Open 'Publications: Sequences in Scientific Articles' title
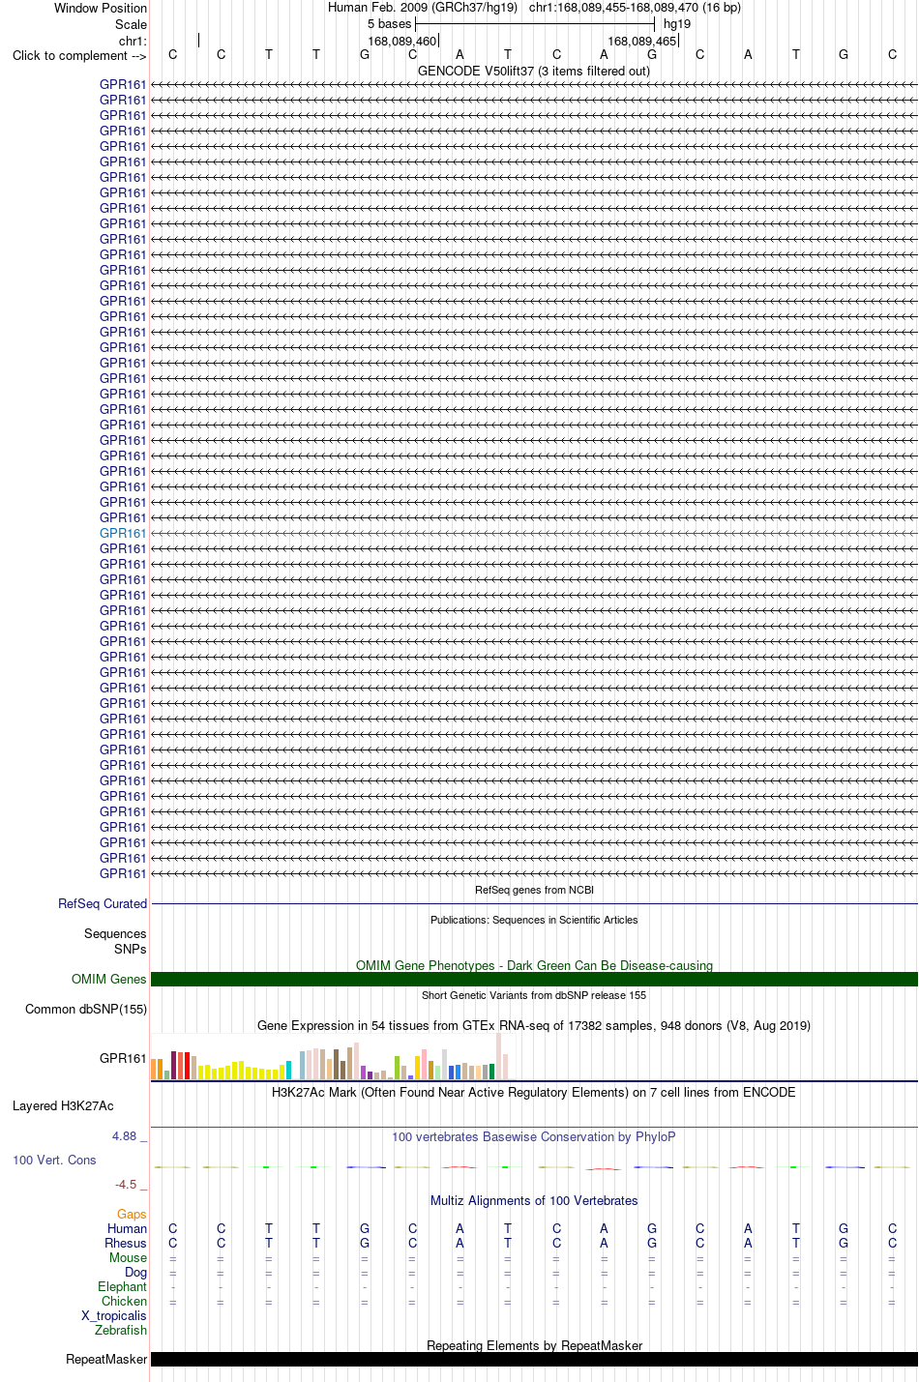This screenshot has width=919, height=1382. tap(534, 920)
